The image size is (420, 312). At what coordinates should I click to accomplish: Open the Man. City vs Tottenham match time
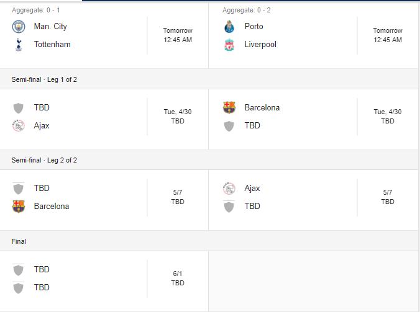(178, 35)
